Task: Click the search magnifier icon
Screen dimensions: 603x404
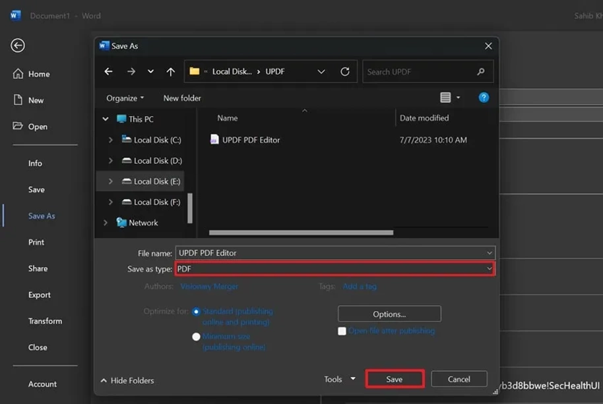Action: point(481,71)
